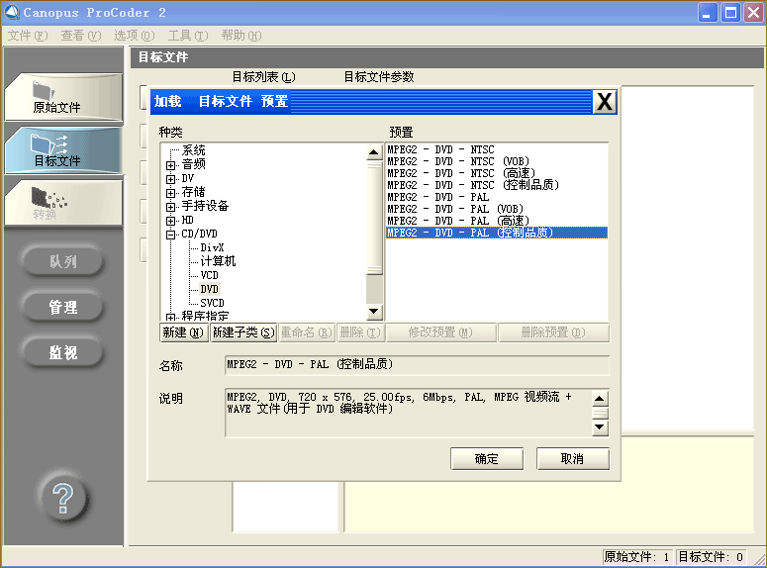Open the 文件(F) menu
Image resolution: width=767 pixels, height=568 pixels.
coord(28,36)
